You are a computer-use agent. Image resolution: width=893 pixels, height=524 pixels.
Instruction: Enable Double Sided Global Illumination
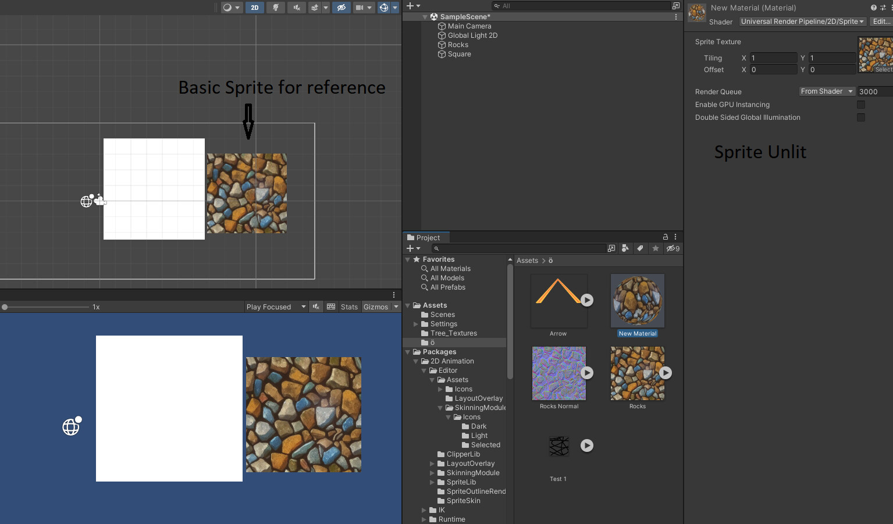860,117
